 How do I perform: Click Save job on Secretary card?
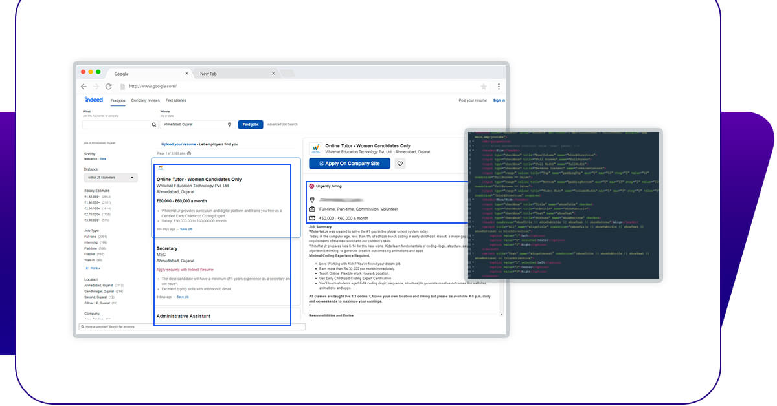tap(183, 297)
